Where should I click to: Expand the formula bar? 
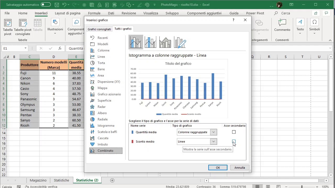[330, 48]
